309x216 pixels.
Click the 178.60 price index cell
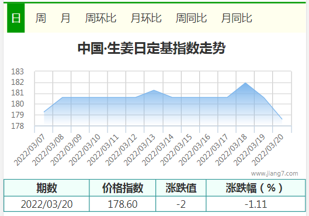coord(123,204)
